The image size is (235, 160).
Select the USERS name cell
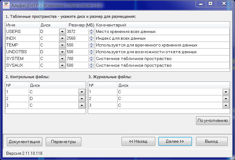coord(22,32)
